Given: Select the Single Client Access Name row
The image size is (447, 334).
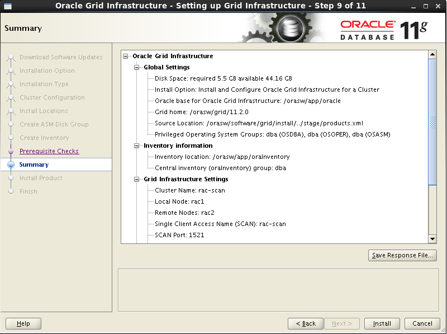Looking at the screenshot, I should 220,224.
